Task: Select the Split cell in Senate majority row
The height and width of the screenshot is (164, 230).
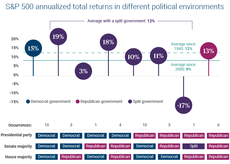Action: [x=194, y=146]
